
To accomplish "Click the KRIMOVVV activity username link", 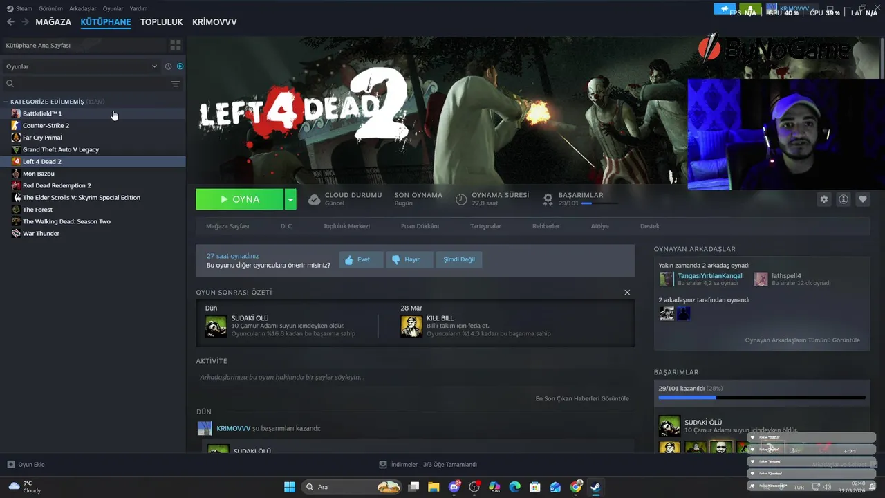I will coord(234,429).
